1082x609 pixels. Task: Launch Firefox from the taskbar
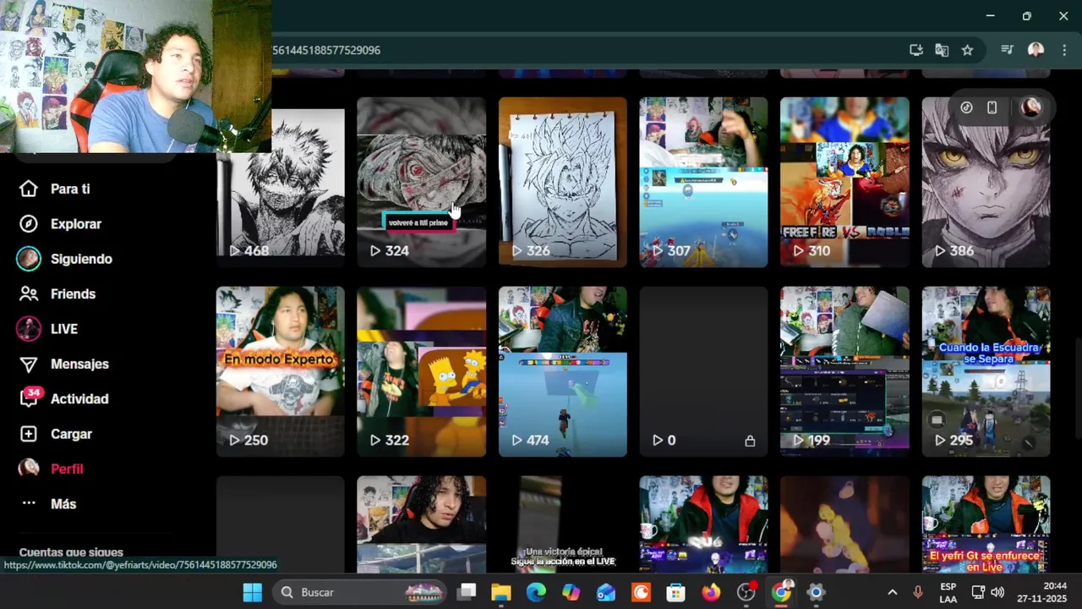pyautogui.click(x=711, y=592)
